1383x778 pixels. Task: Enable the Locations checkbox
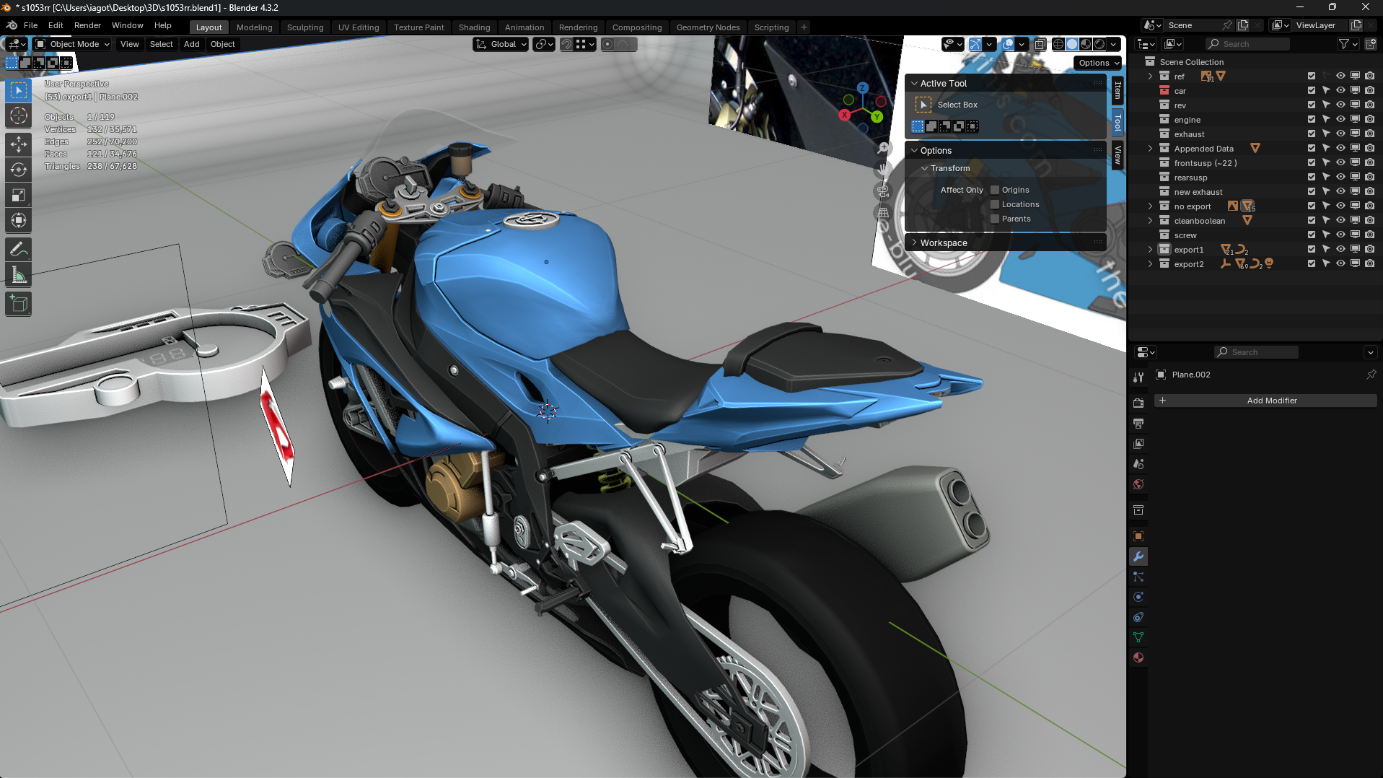(995, 204)
